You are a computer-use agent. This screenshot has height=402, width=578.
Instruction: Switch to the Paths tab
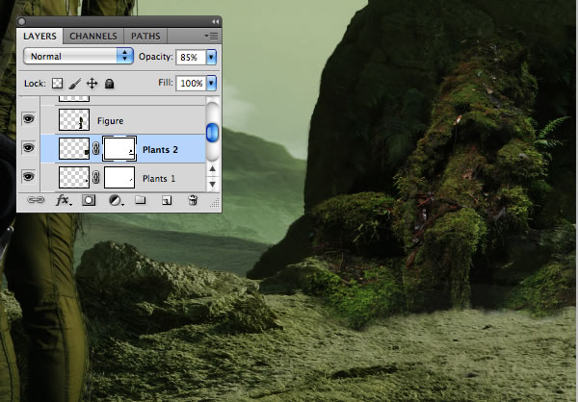[145, 37]
